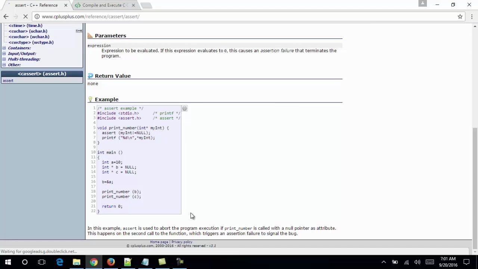Expand the Containers section in the sidebar
Screen dimensions: 478x269
coord(4,48)
